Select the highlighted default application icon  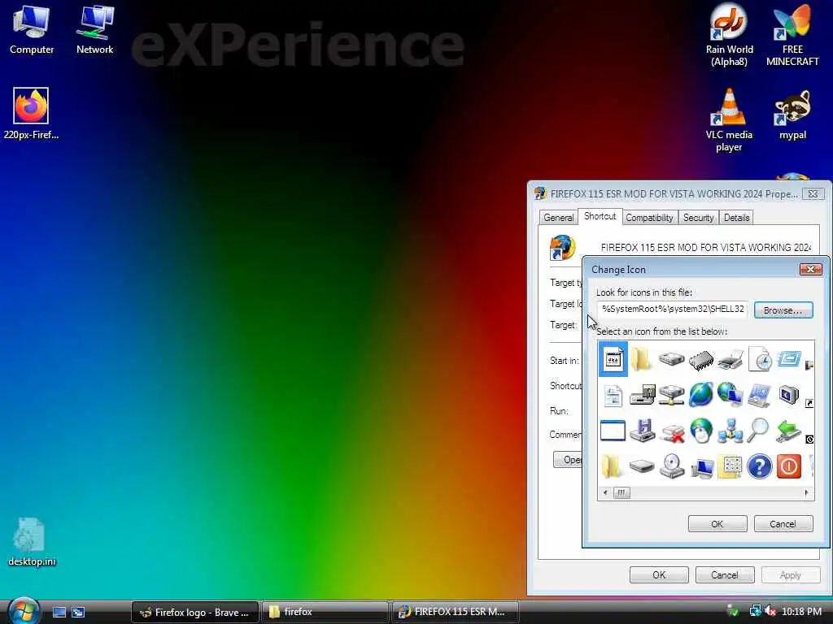[x=613, y=359]
